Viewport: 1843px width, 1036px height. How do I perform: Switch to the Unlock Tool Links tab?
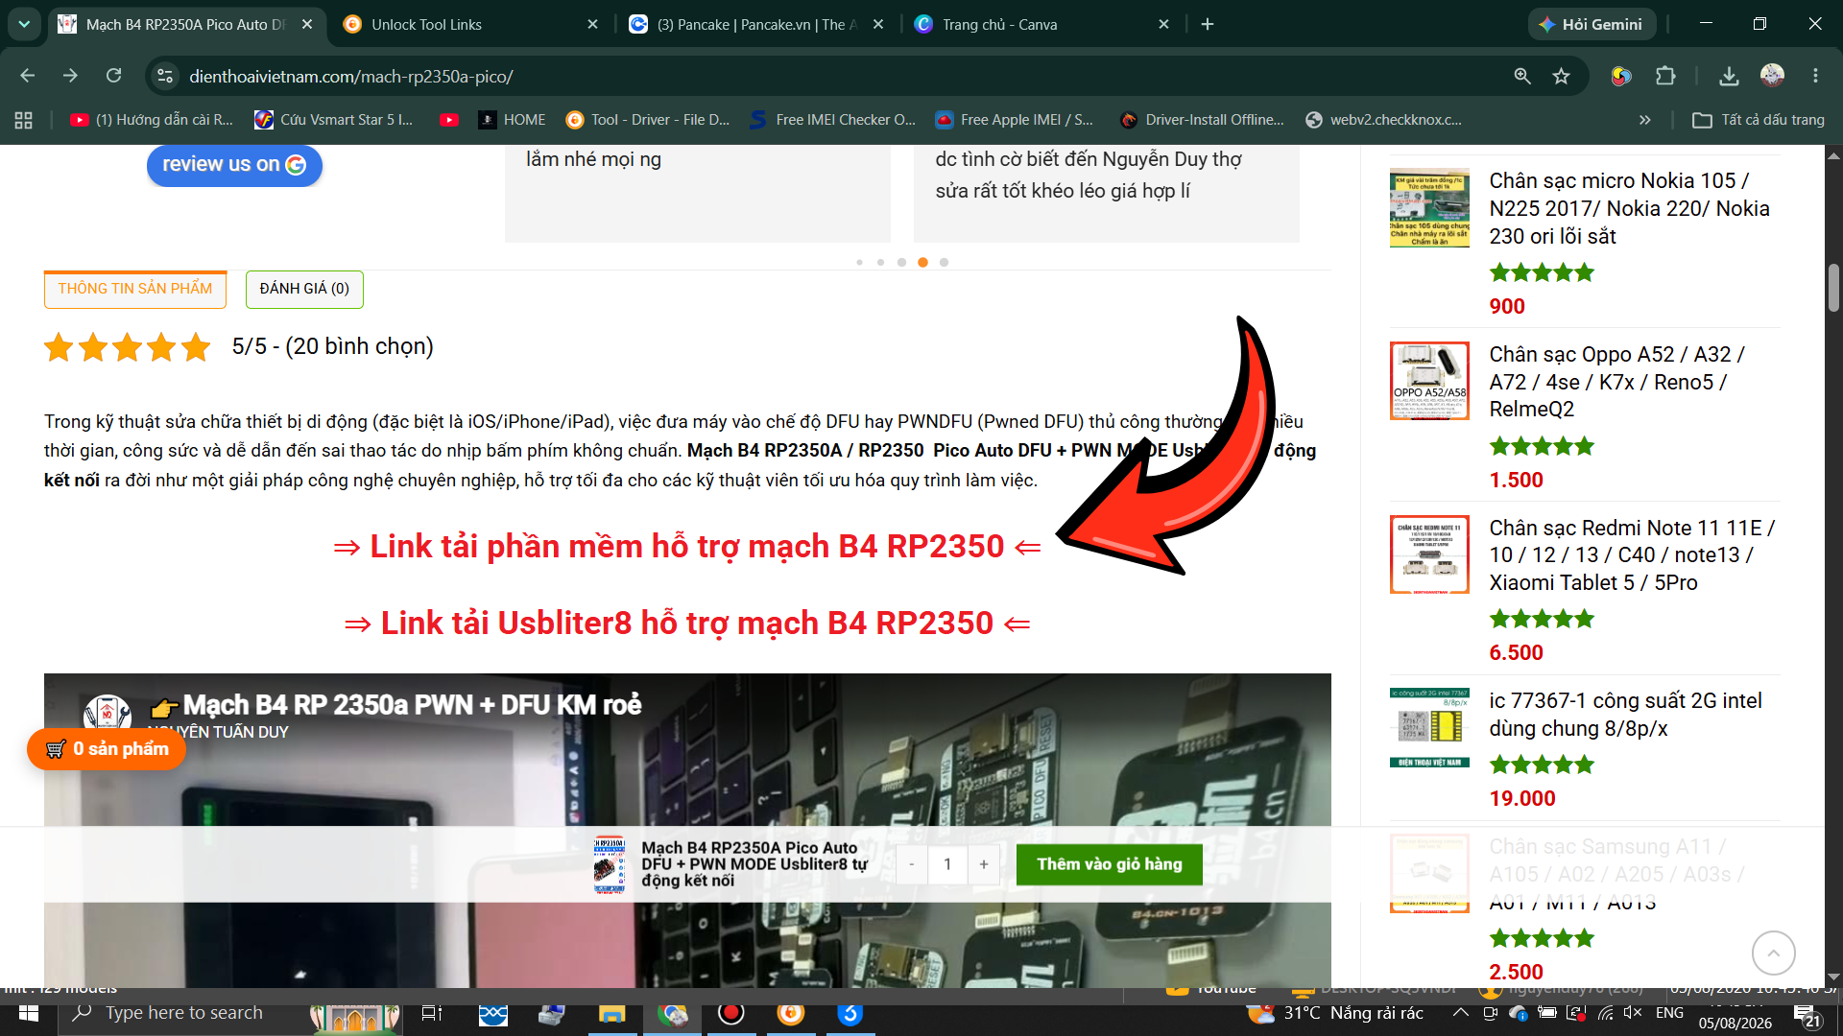pos(470,24)
